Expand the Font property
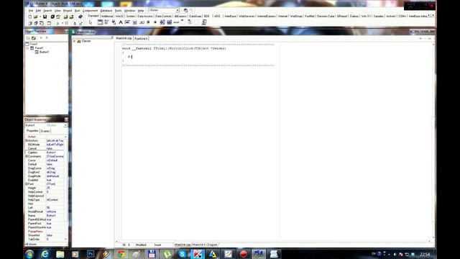The image size is (460, 259). [27, 184]
